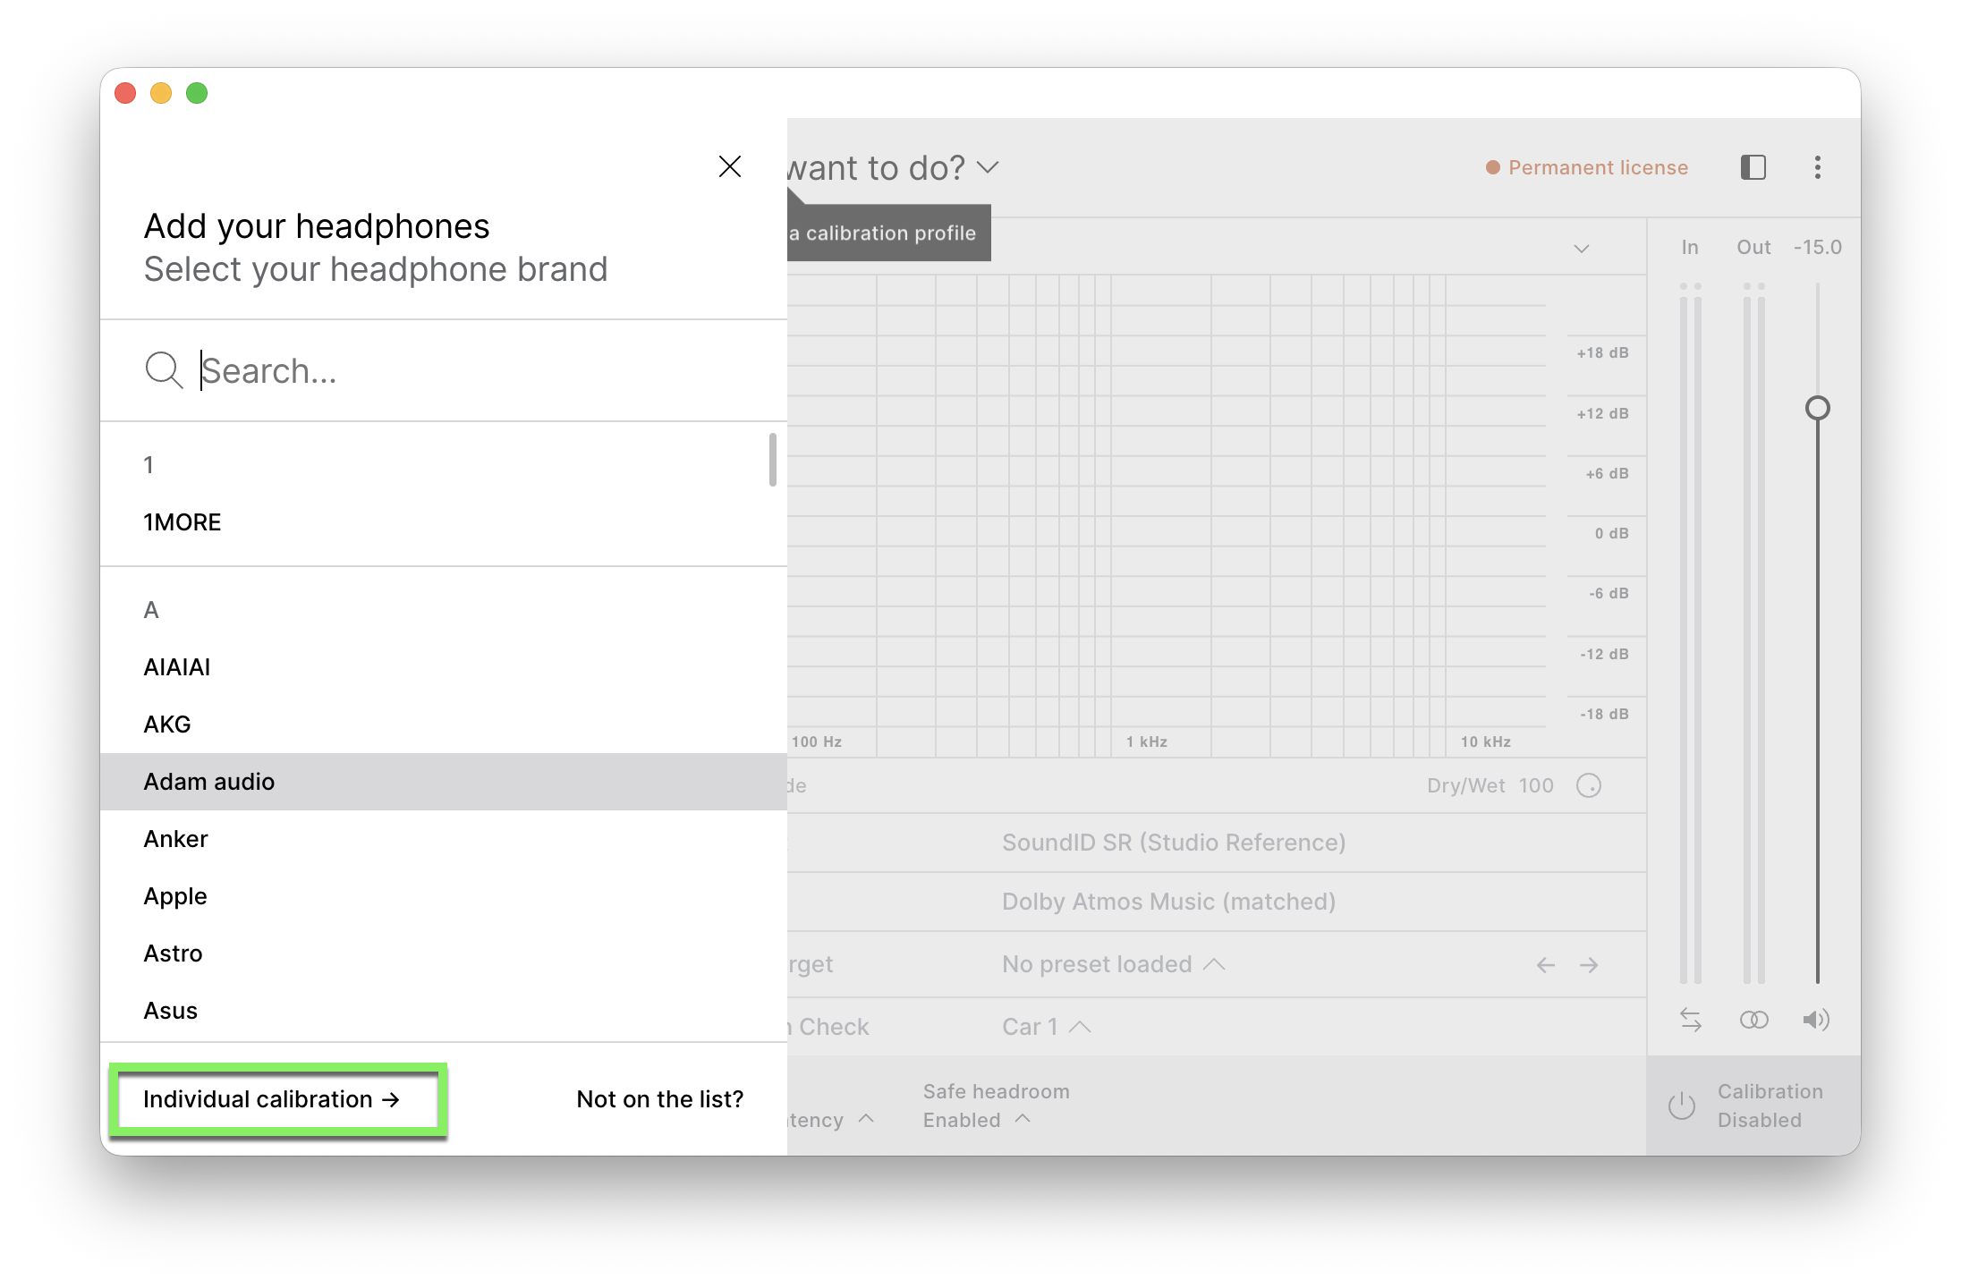This screenshot has height=1288, width=1961.
Task: Open the three-dot more options menu
Action: (x=1818, y=167)
